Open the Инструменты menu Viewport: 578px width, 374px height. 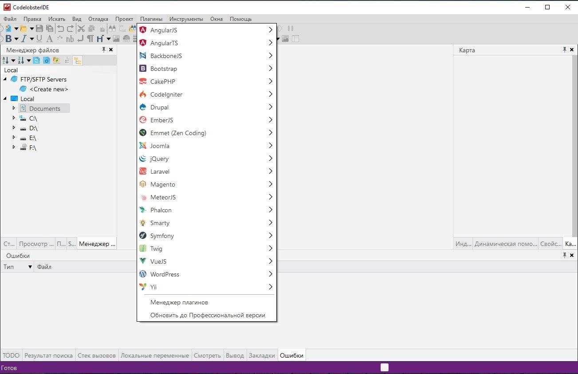[x=186, y=19]
